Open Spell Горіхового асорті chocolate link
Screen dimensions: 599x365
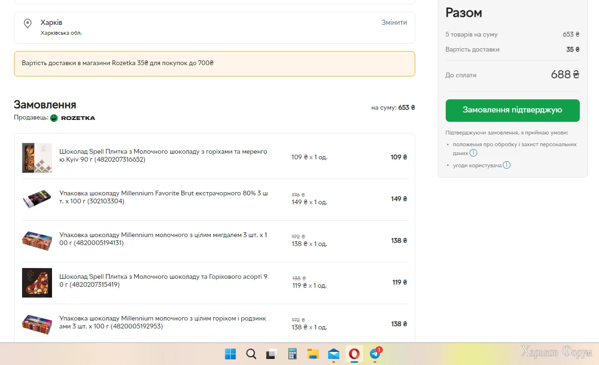pyautogui.click(x=163, y=281)
